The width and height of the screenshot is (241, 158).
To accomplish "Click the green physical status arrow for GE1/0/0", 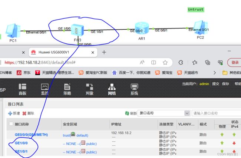I will (222, 143).
